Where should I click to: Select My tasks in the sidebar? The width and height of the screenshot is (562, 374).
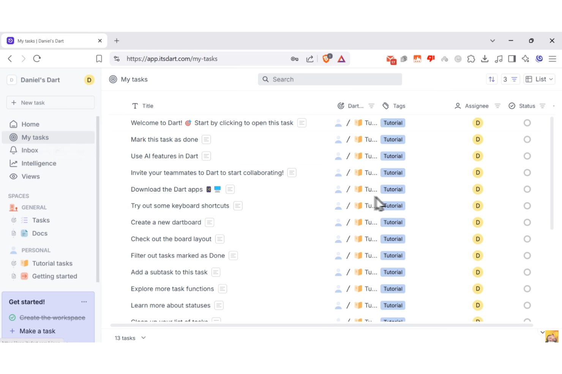pyautogui.click(x=48, y=137)
